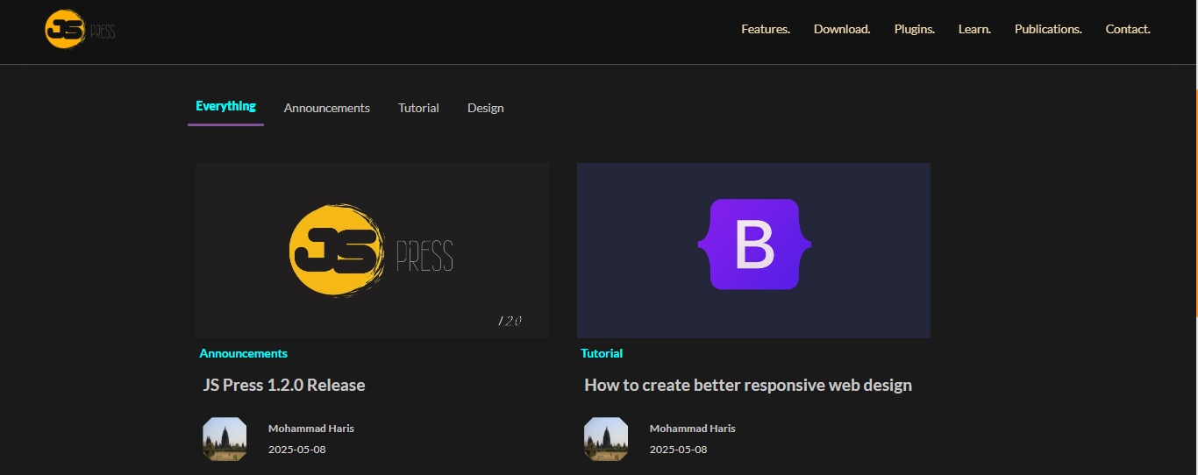The image size is (1198, 475).
Task: Switch to the Announcements filter tab
Action: (326, 108)
